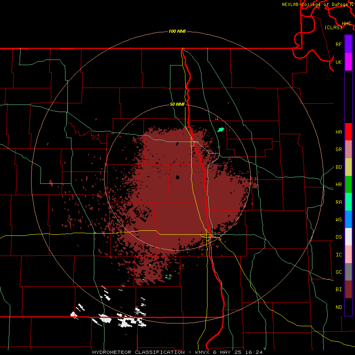
Task: Click the HA red legend swatch
Action: [348, 132]
